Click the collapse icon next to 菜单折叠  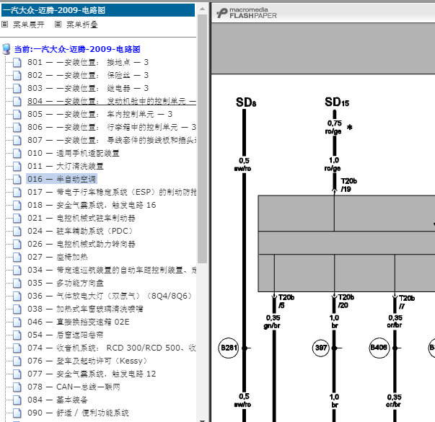click(58, 25)
